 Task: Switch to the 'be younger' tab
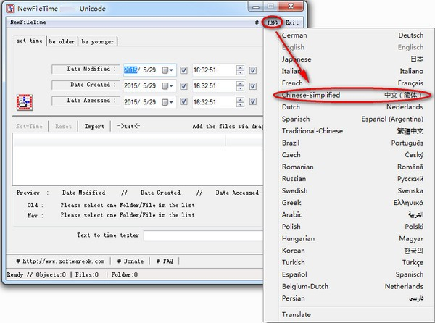(98, 41)
